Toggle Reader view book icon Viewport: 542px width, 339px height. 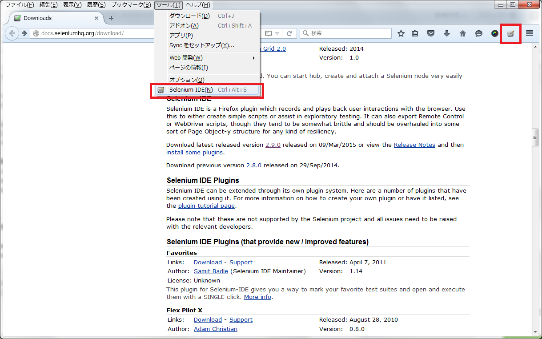pos(268,33)
